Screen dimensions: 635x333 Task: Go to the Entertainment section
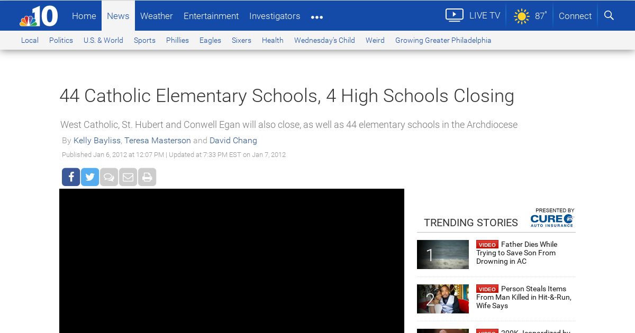211,16
